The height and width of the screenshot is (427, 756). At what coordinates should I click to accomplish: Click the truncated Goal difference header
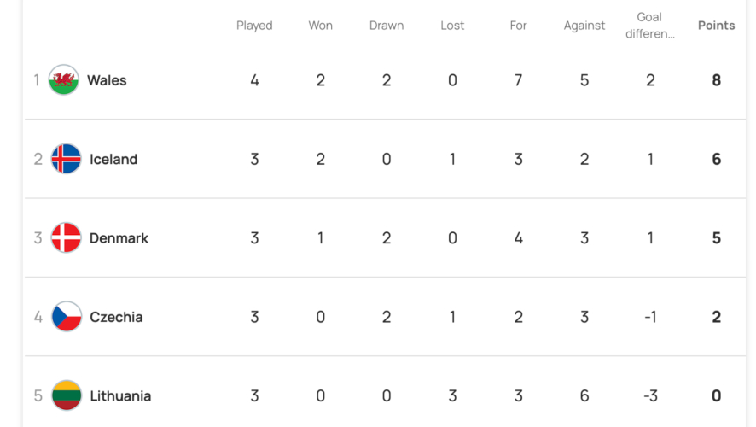(x=650, y=26)
